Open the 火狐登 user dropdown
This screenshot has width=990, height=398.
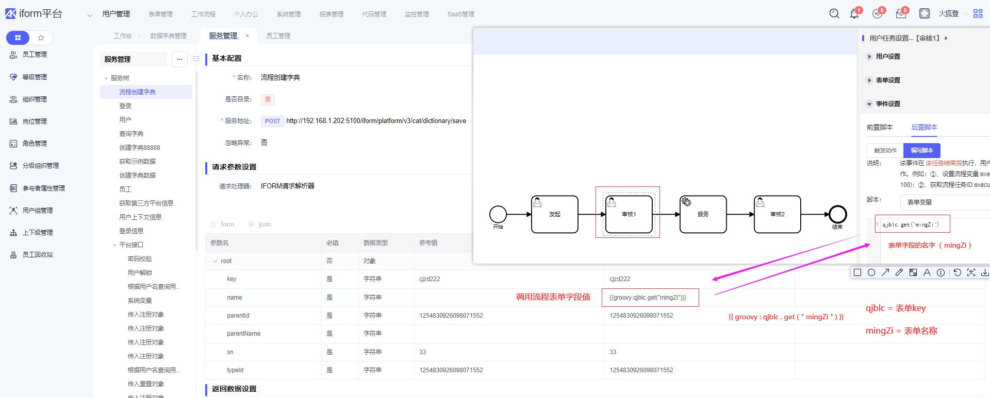[x=948, y=14]
